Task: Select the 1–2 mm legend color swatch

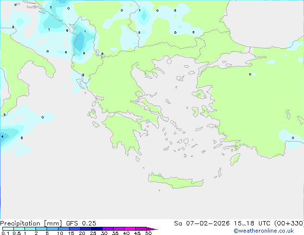Action: [30, 229]
